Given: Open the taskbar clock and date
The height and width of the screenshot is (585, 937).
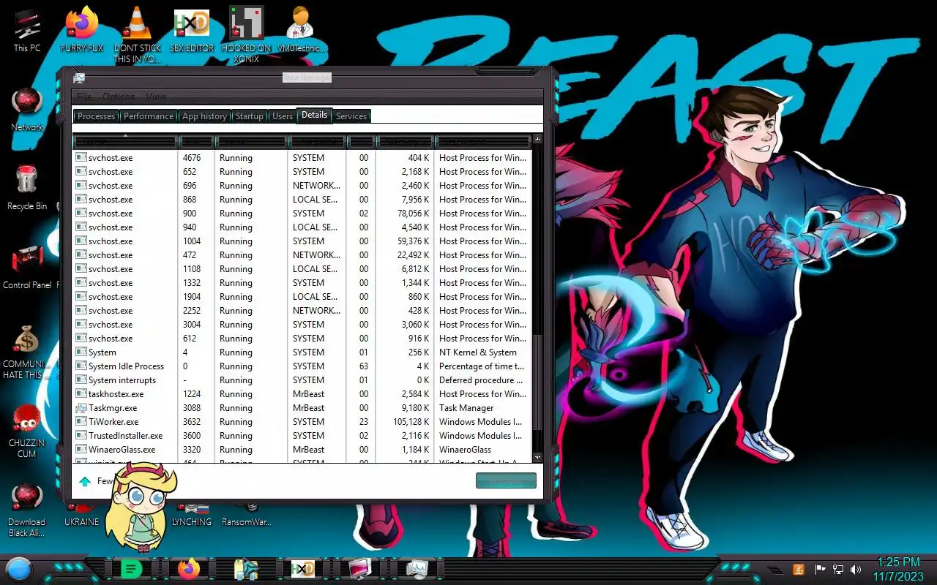Looking at the screenshot, I should (x=897, y=569).
